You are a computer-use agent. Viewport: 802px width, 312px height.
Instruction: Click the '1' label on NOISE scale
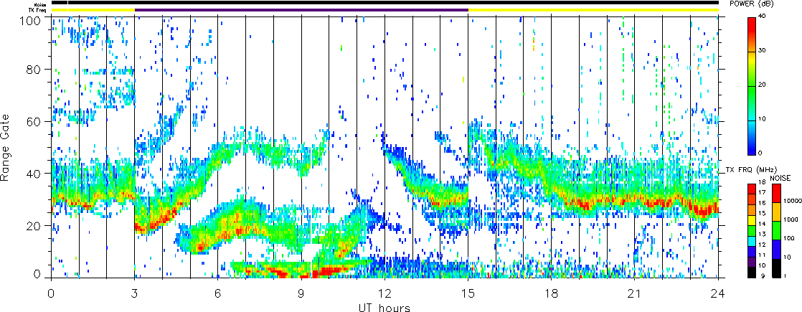coord(785,275)
